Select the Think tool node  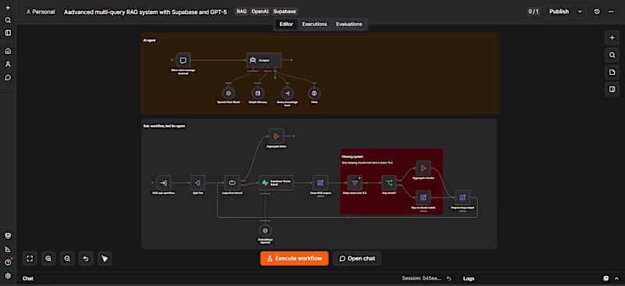[x=314, y=93]
